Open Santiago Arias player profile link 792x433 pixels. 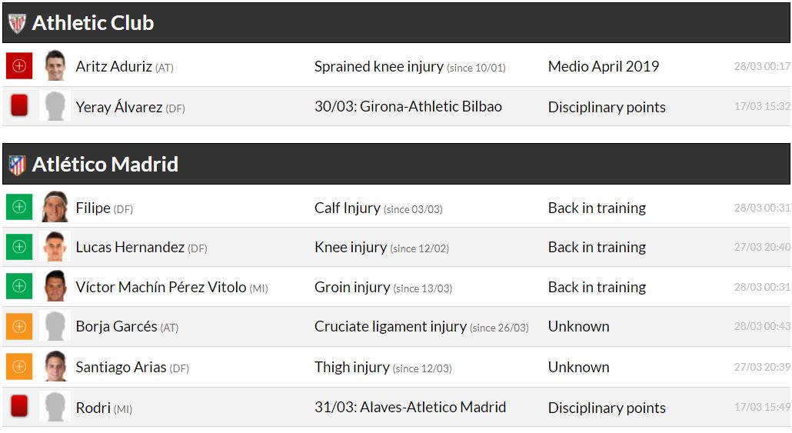[121, 367]
